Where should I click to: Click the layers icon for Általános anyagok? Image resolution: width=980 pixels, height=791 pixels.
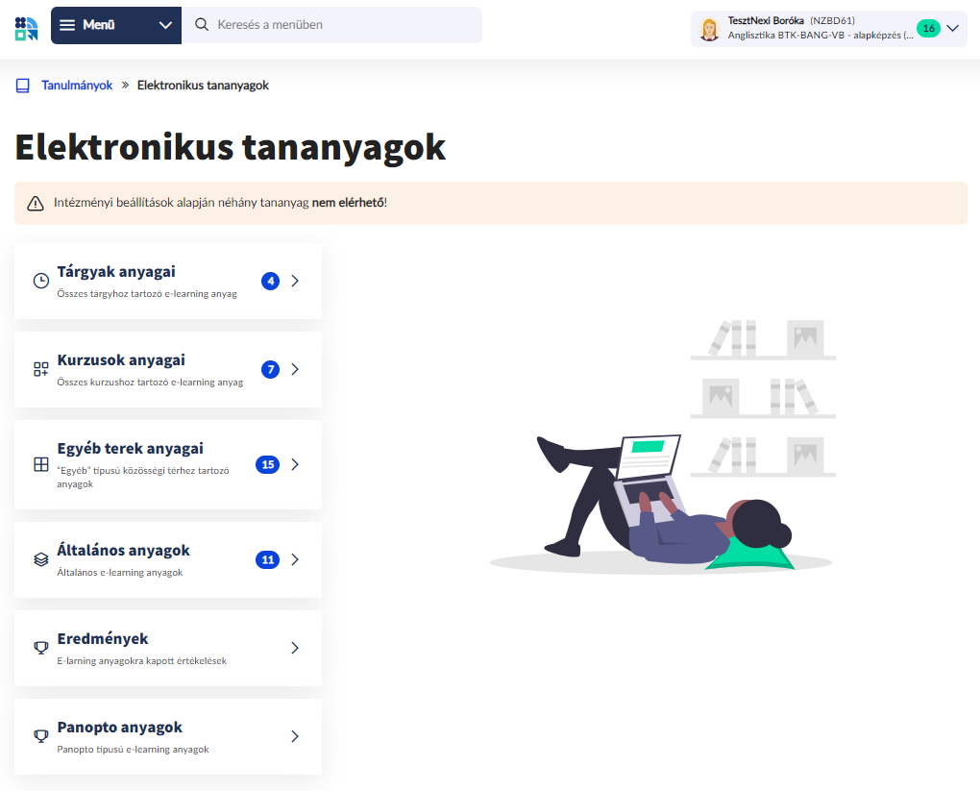(x=40, y=559)
